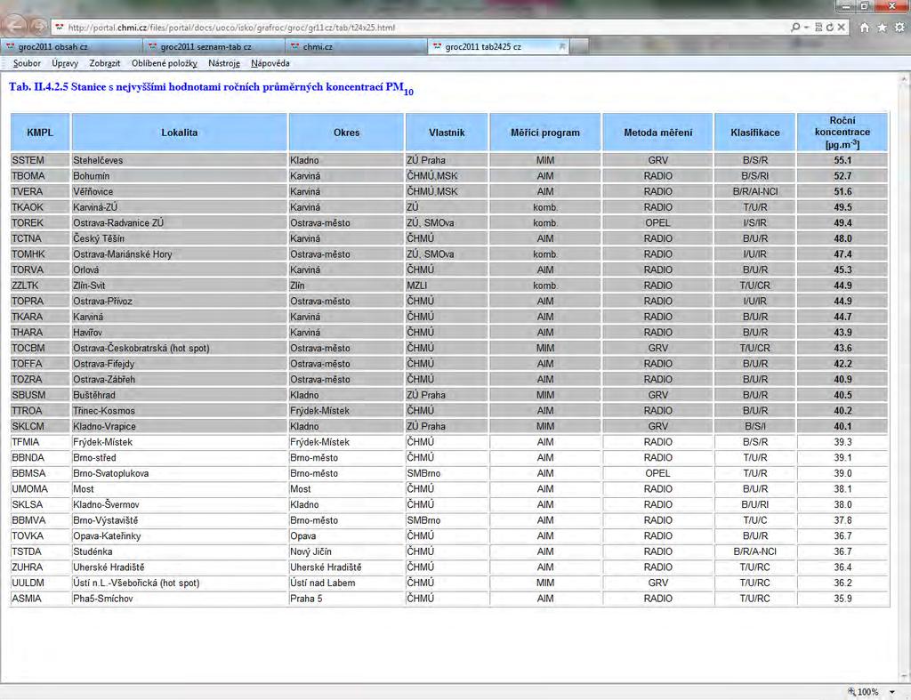Close the groc2011 tab2425 cz tab
Screen dimensions: 911x700
pyautogui.click(x=562, y=46)
